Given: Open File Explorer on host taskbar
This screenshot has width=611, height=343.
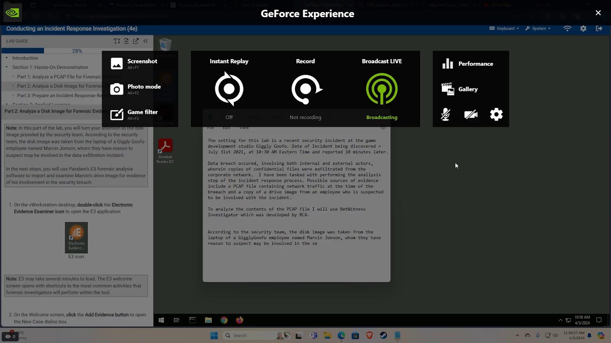Looking at the screenshot, I should pos(327,335).
